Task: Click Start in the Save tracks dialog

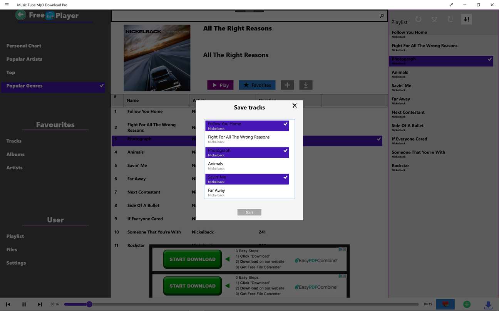Action: click(249, 212)
